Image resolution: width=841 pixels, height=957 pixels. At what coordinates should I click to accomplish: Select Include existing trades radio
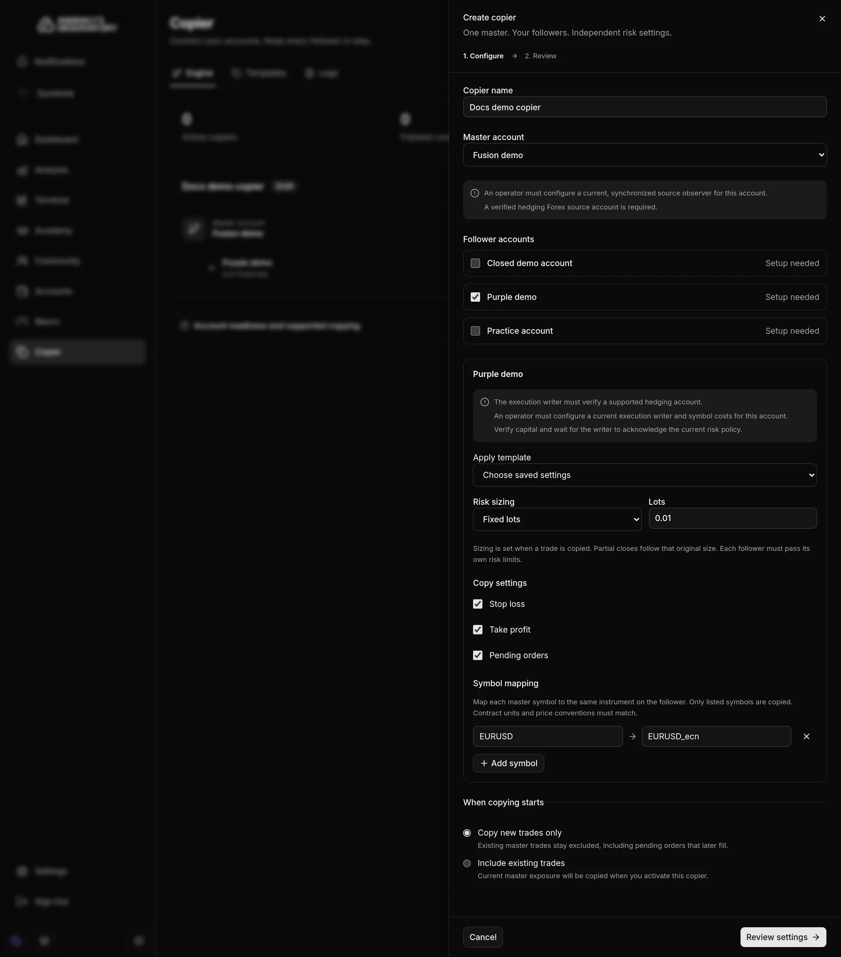point(467,863)
